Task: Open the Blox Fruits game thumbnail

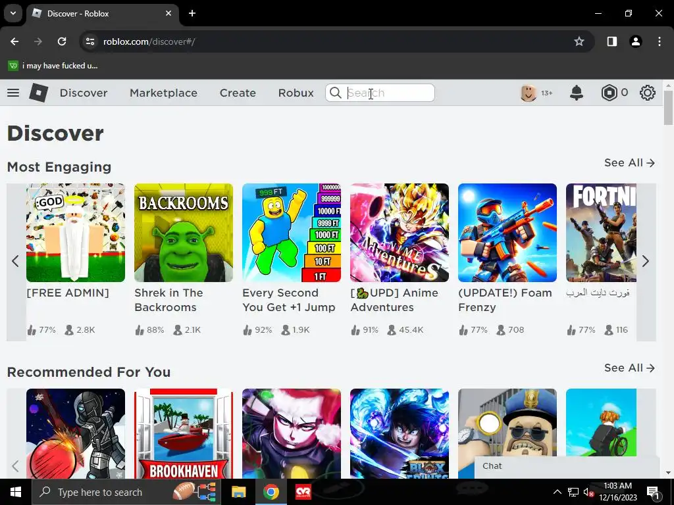Action: click(x=400, y=434)
